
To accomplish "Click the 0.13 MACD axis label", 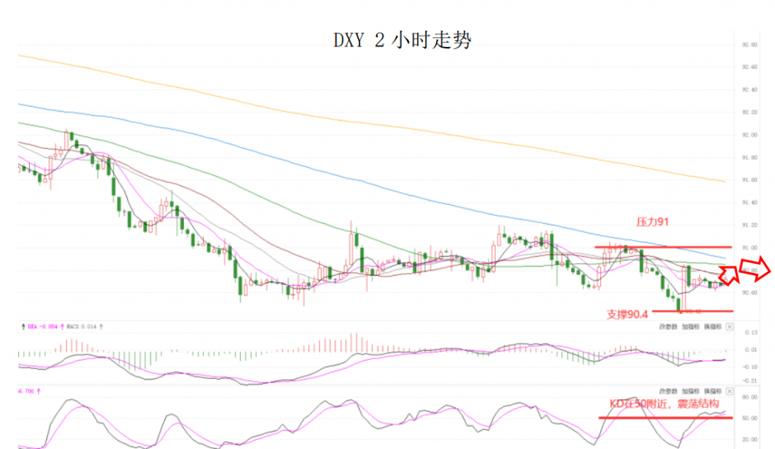I will point(751,333).
